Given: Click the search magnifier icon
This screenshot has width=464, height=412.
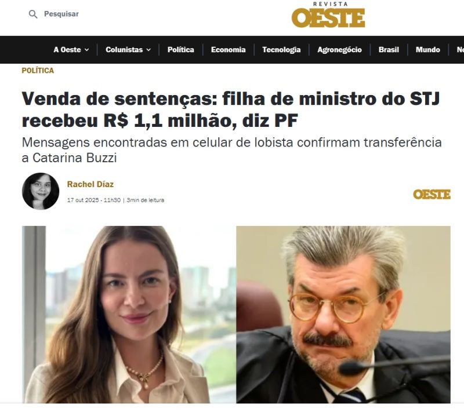Looking at the screenshot, I should (33, 14).
